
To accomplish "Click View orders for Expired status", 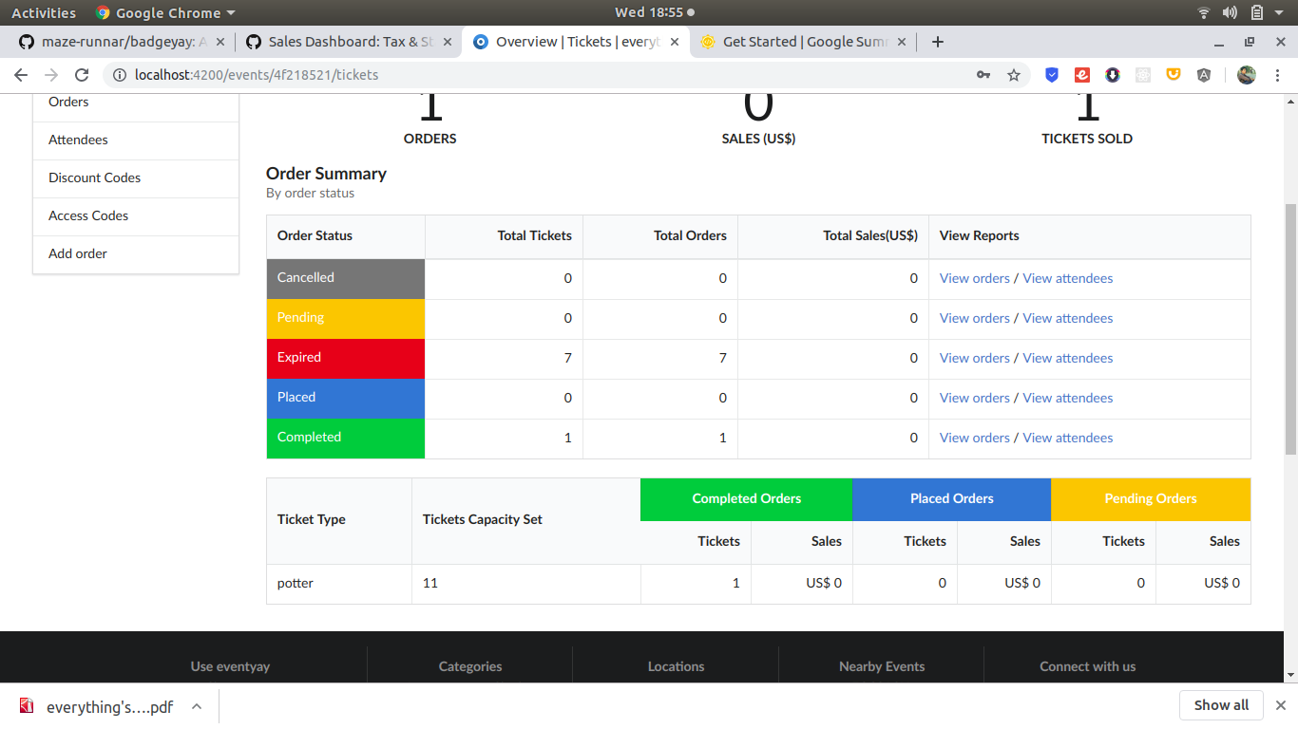I will (974, 358).
